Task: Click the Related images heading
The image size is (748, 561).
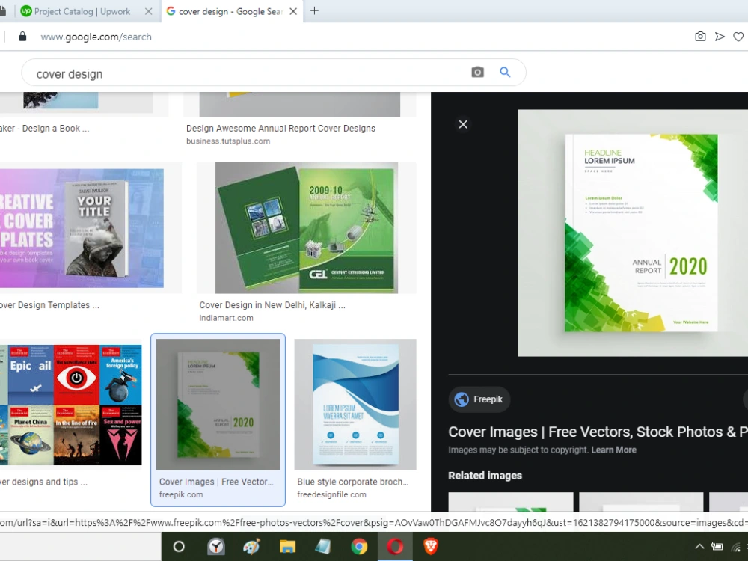Action: (x=485, y=476)
